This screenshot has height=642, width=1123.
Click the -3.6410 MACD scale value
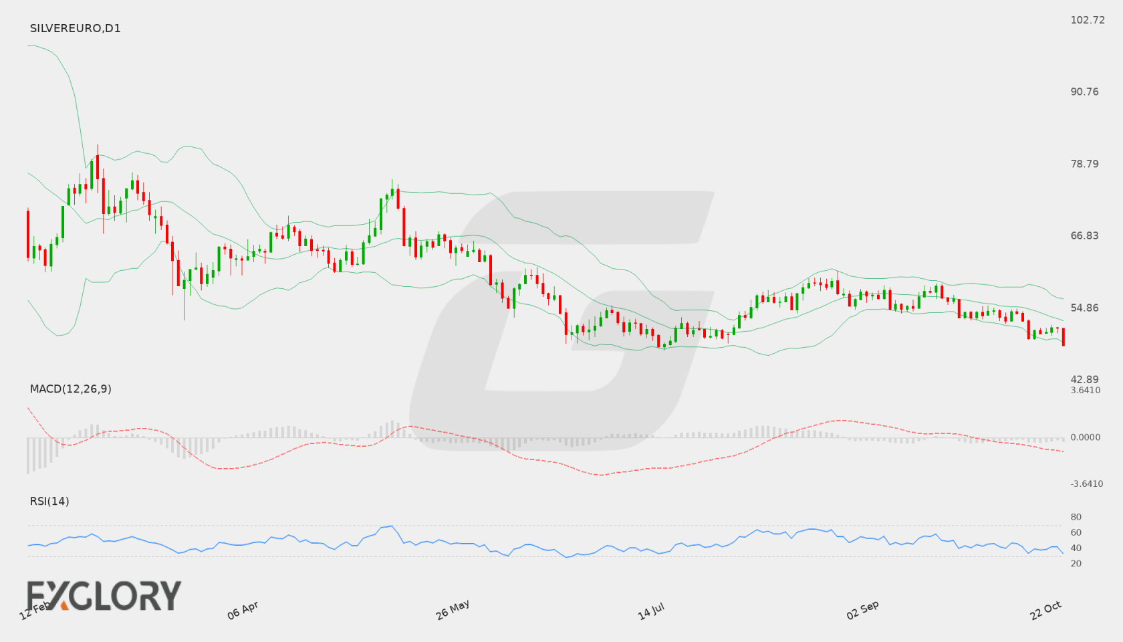pos(1087,484)
